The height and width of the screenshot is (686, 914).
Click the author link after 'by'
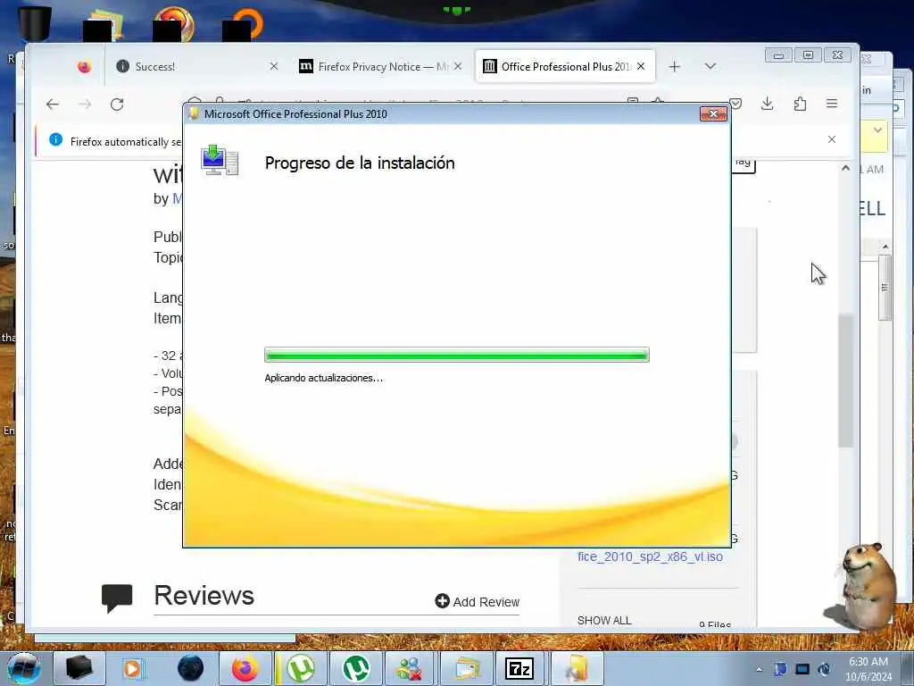tap(178, 198)
